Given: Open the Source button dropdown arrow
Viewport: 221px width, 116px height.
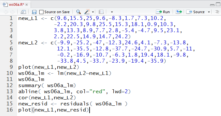Looking at the screenshot, I should 209,12.
